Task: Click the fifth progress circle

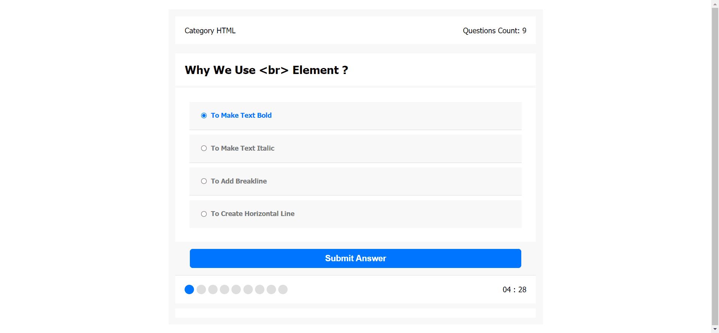Action: [x=236, y=289]
